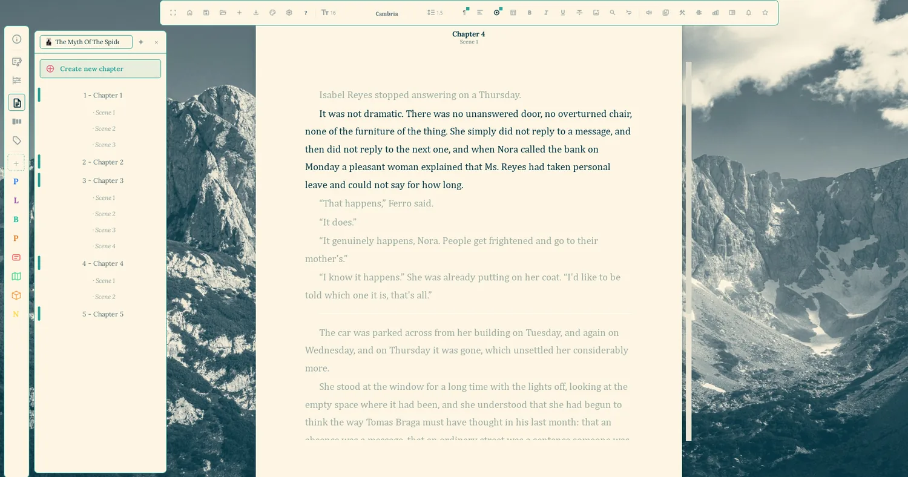Screen dimensions: 908x477
Task: Click the Create new chapter button
Action: tap(100, 68)
